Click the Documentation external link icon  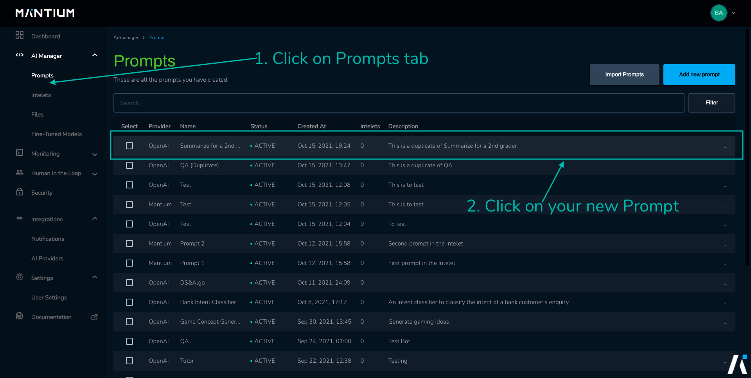pyautogui.click(x=94, y=317)
